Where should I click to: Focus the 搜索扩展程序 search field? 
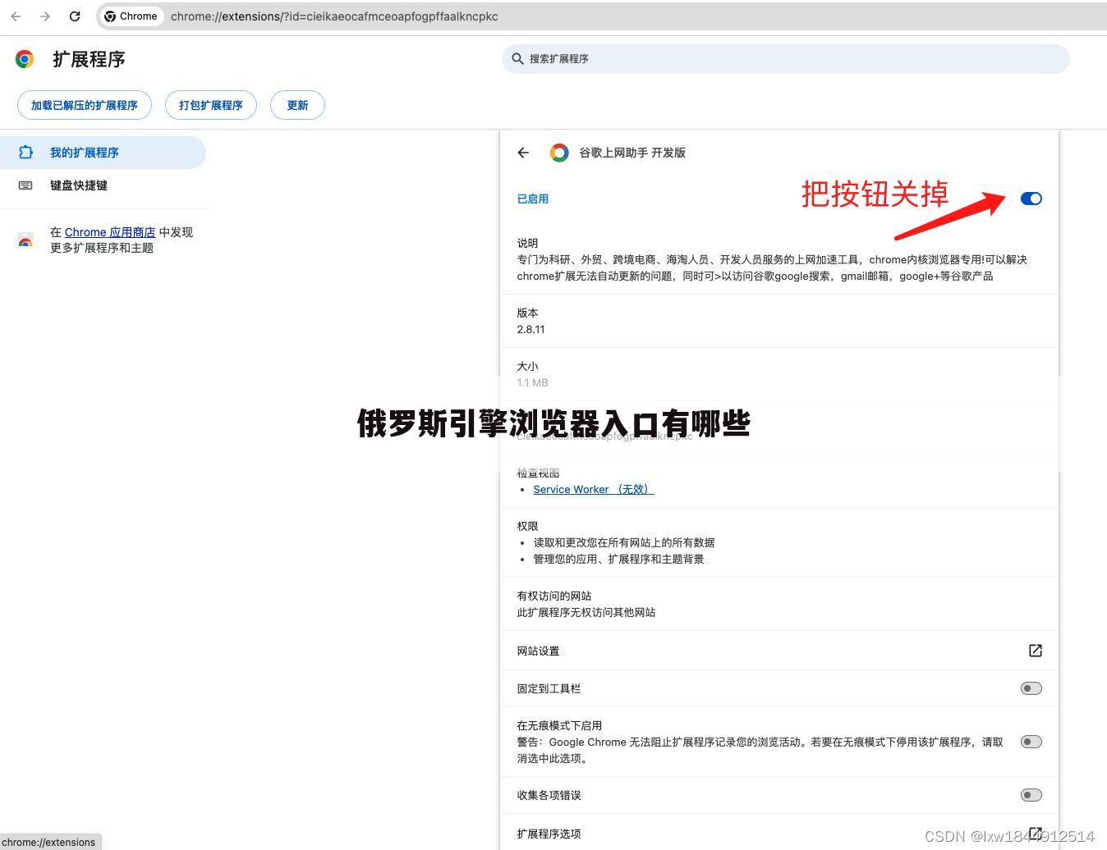[x=785, y=59]
